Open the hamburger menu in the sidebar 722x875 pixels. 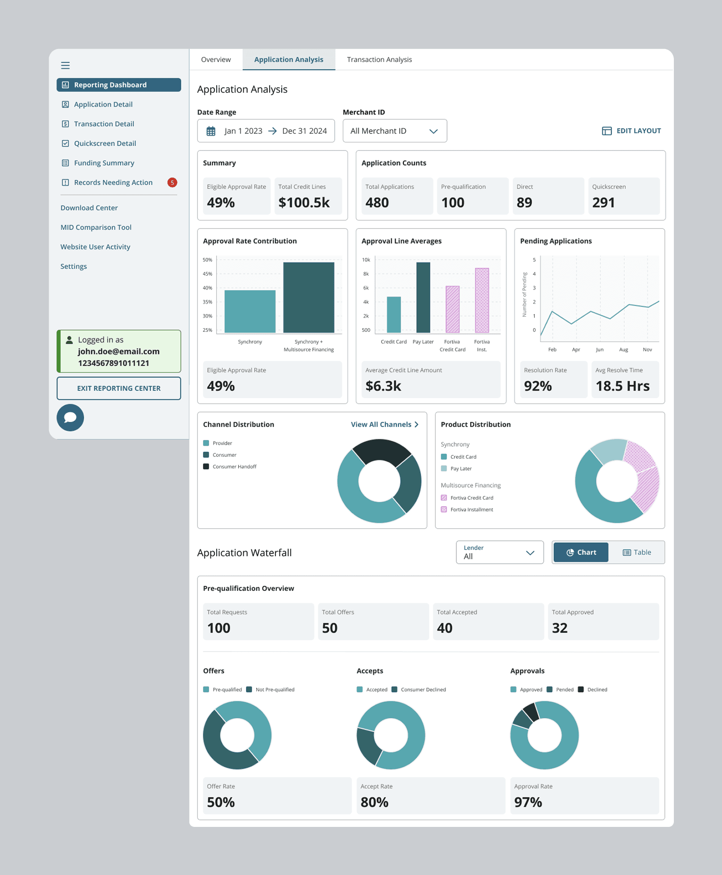click(65, 65)
